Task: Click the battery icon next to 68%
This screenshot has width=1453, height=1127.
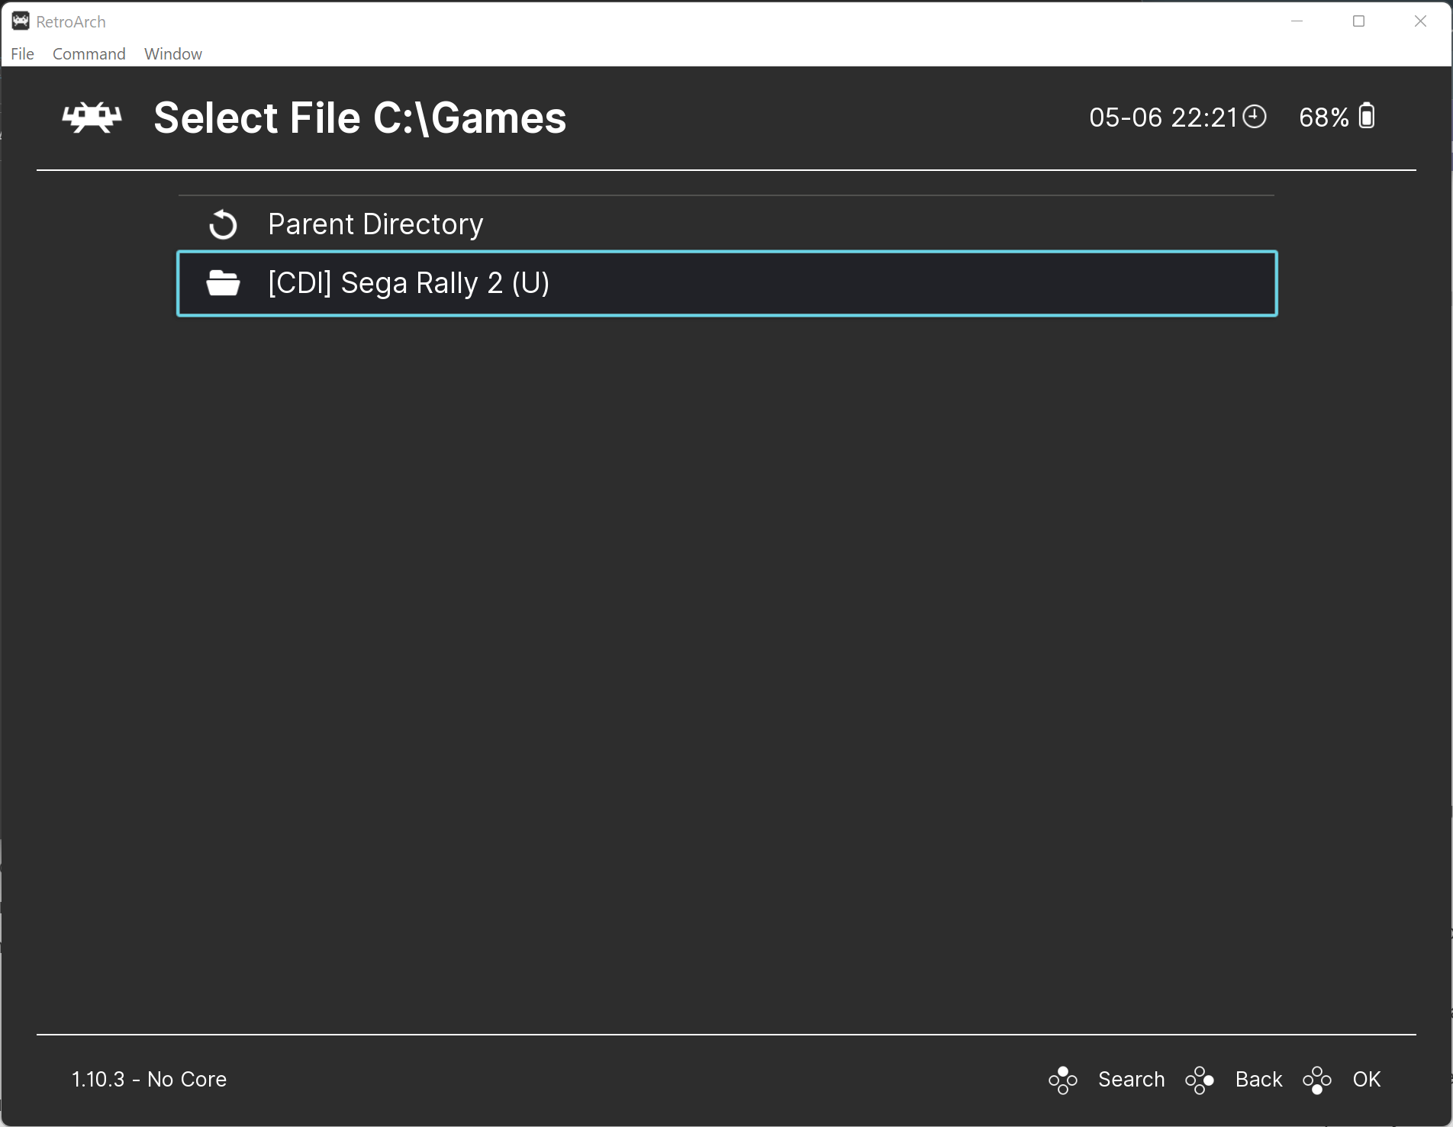Action: 1367,116
